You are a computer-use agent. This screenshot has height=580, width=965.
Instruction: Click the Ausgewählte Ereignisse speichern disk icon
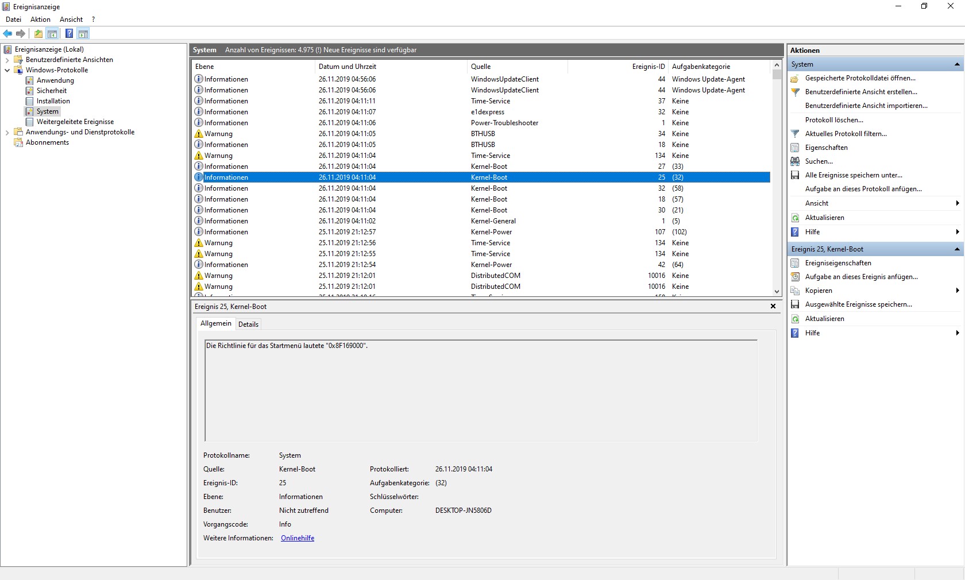[795, 304]
